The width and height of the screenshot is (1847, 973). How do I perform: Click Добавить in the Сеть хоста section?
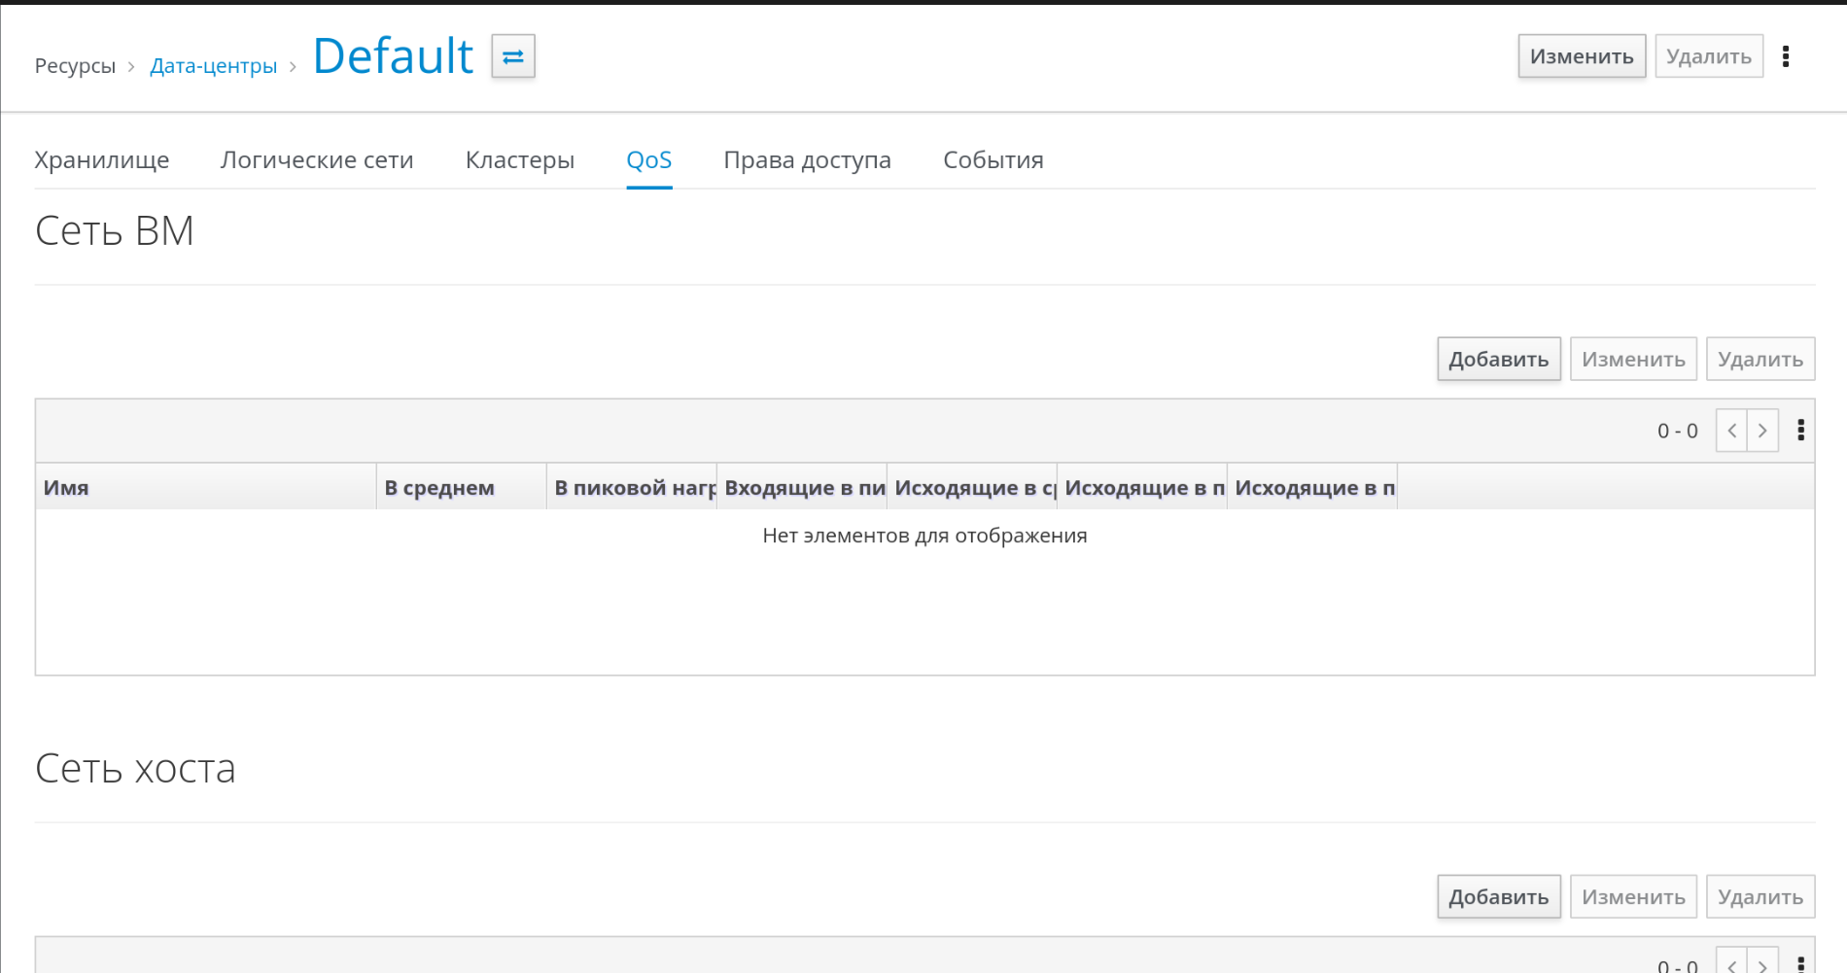tap(1498, 897)
